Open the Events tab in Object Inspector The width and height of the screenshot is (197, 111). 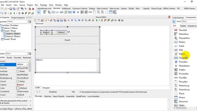(x=9, y=58)
